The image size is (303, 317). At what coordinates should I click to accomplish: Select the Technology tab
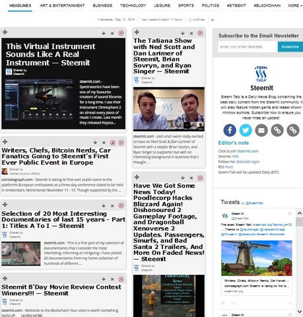[x=133, y=5]
